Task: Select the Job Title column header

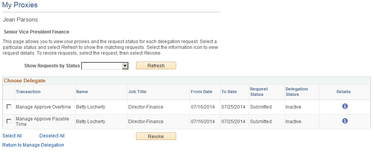Action: pyautogui.click(x=138, y=92)
